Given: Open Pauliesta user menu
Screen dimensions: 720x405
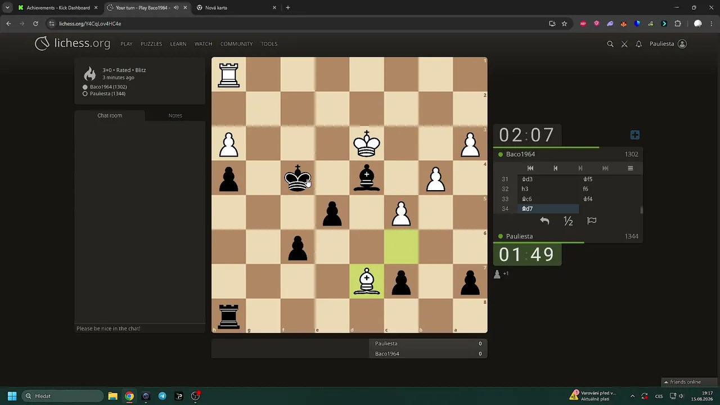Looking at the screenshot, I should pyautogui.click(x=668, y=44).
